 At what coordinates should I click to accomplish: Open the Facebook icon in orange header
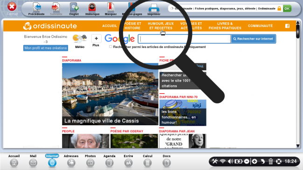[x=287, y=26]
